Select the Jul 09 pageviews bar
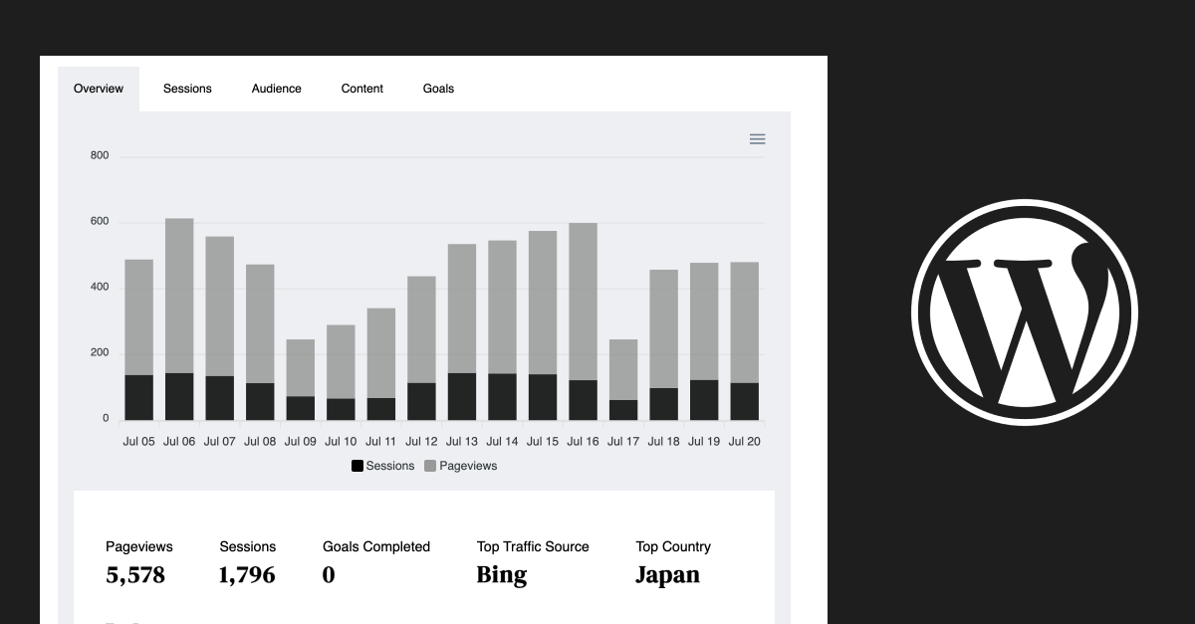The image size is (1195, 624). click(301, 368)
